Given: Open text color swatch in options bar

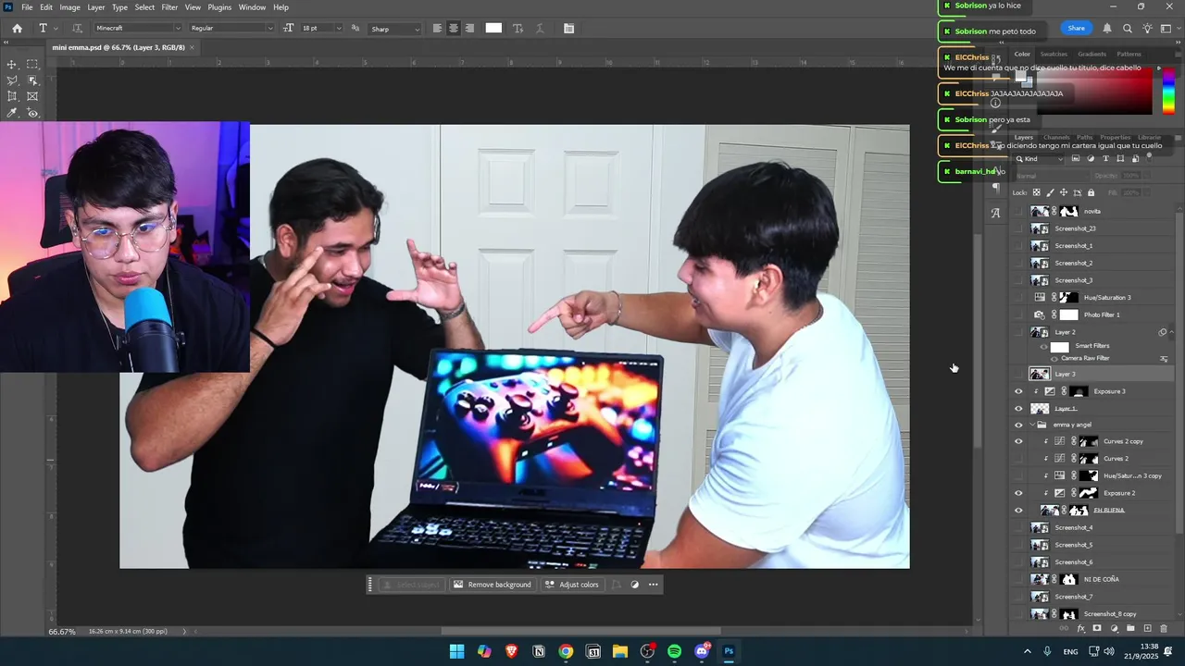Looking at the screenshot, I should [493, 28].
